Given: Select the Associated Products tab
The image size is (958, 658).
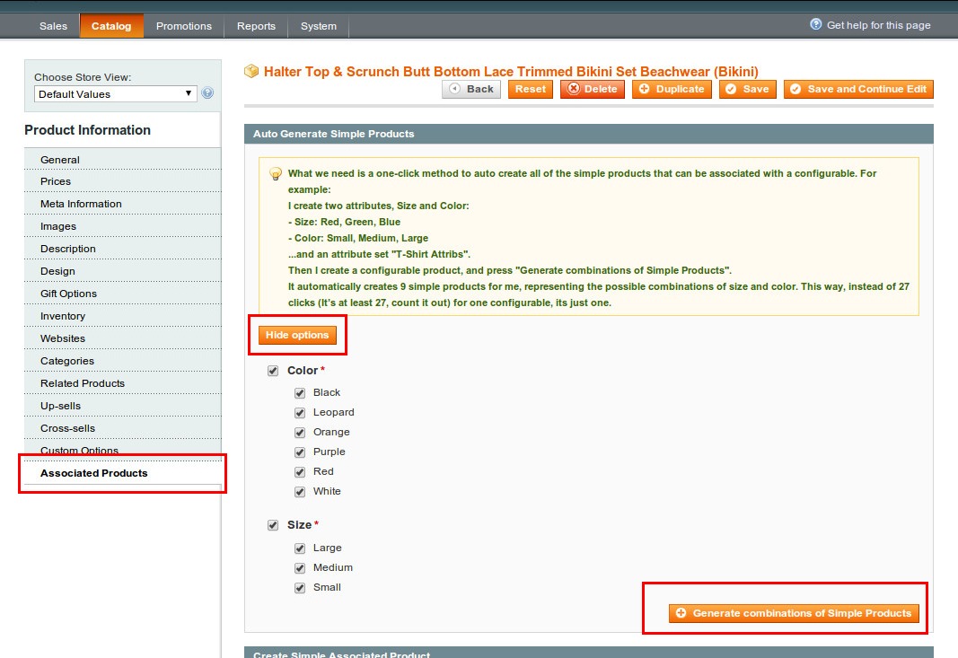Looking at the screenshot, I should pos(123,473).
